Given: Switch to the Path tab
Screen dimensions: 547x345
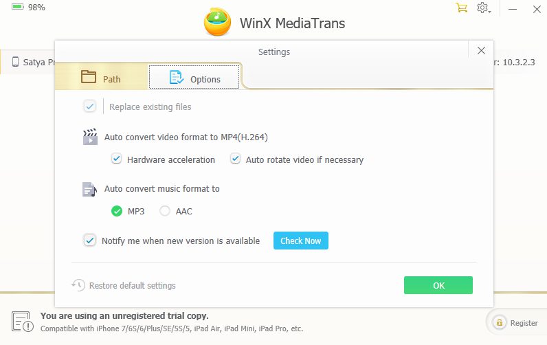Looking at the screenshot, I should coord(102,77).
